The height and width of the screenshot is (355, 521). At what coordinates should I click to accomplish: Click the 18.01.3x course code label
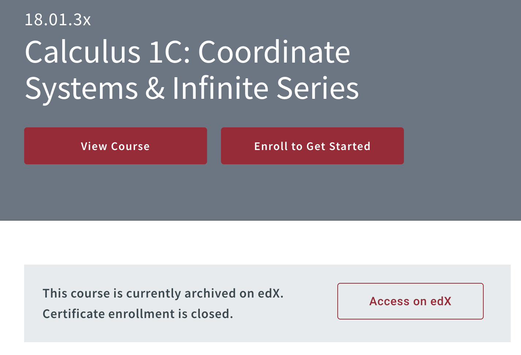(x=57, y=20)
